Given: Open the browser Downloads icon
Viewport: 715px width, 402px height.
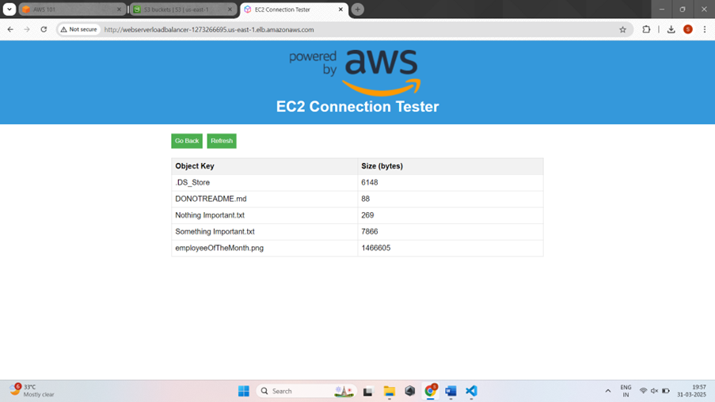Looking at the screenshot, I should pyautogui.click(x=671, y=29).
